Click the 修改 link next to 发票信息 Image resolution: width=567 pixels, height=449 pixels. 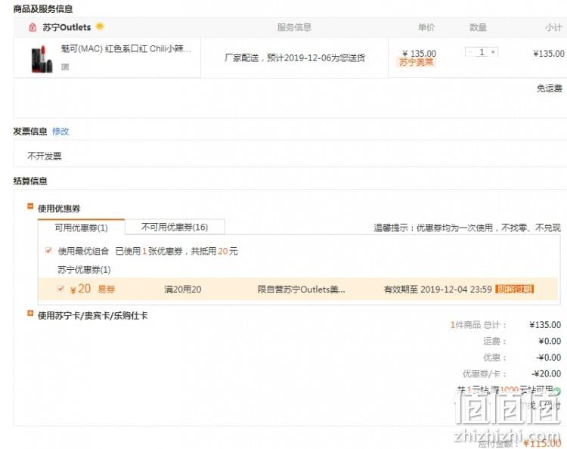pos(60,132)
